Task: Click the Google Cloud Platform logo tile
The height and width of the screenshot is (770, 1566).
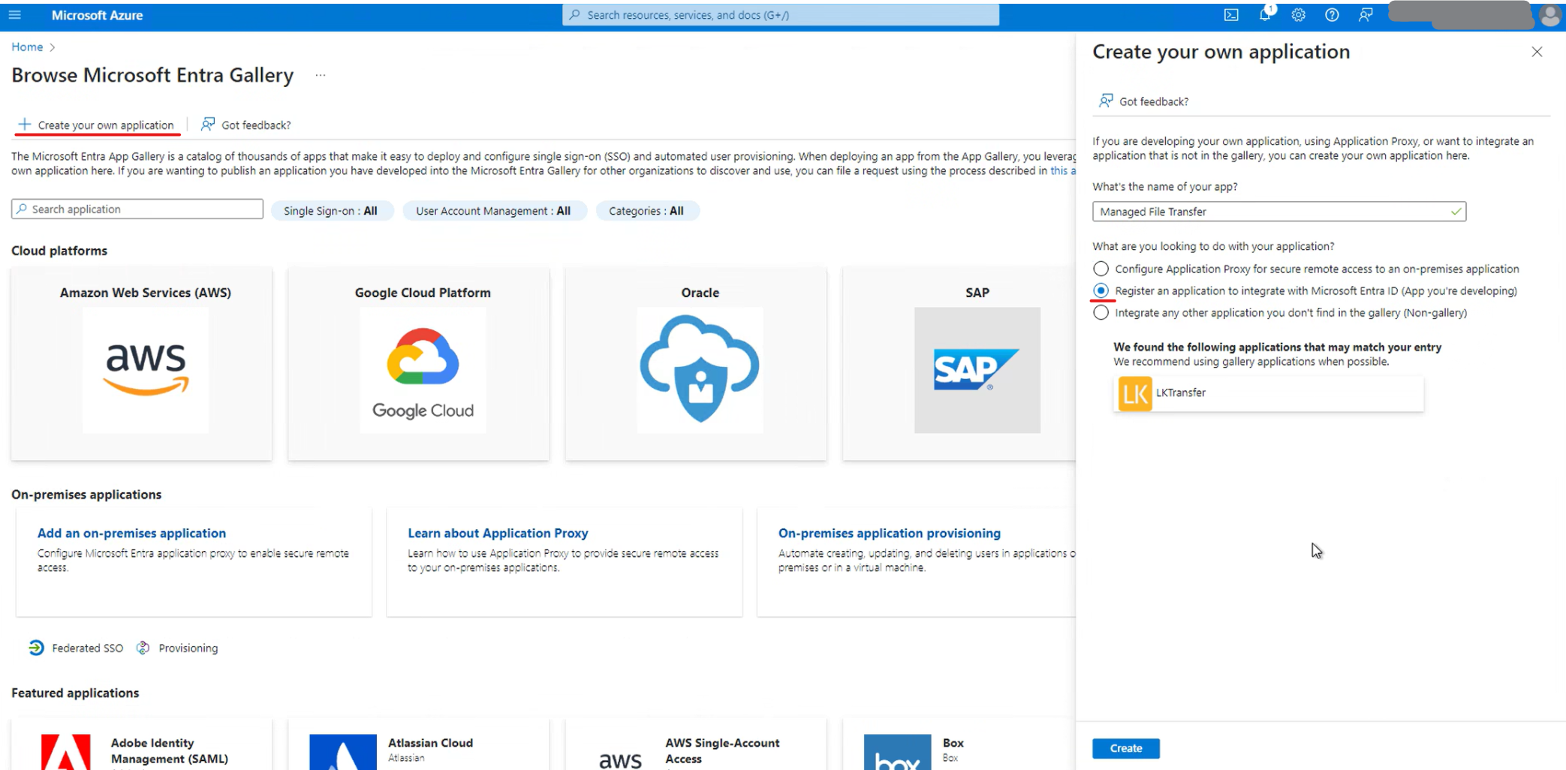Action: click(x=423, y=370)
